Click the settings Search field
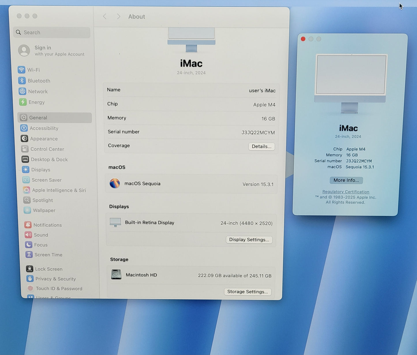 tap(51, 32)
